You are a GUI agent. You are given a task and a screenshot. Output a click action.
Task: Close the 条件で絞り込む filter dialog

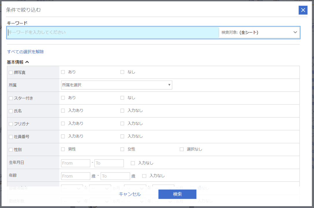click(303, 10)
